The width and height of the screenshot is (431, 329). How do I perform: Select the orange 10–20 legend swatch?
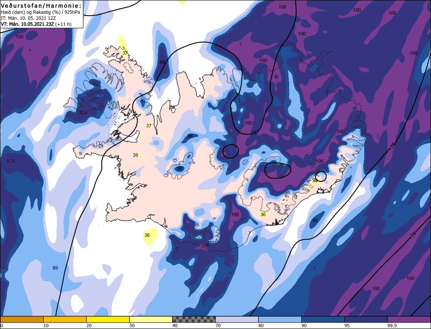[65, 319]
